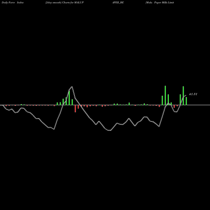The width and height of the screenshot is (210, 210).
Task: Click the 41.31 value label
Action: click(193, 94)
